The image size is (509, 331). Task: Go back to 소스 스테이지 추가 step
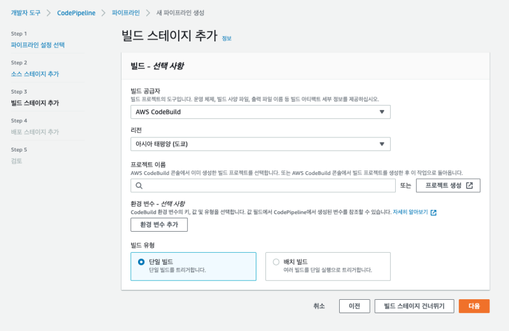pyautogui.click(x=35, y=74)
